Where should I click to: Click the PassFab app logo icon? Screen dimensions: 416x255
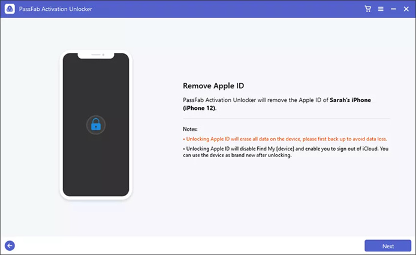10,9
